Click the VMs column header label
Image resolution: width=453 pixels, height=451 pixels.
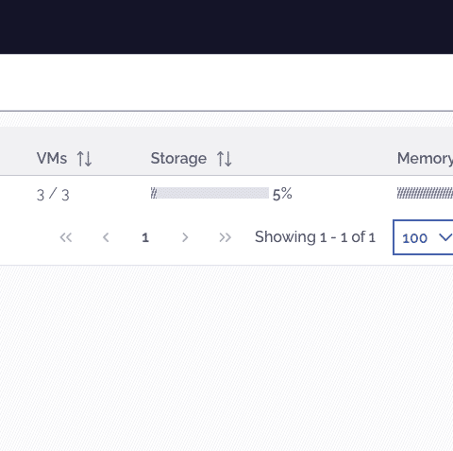52,158
